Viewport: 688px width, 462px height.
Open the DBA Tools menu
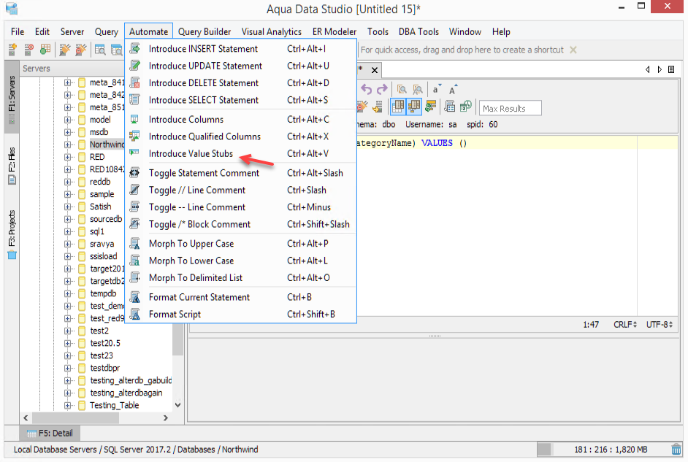point(418,31)
